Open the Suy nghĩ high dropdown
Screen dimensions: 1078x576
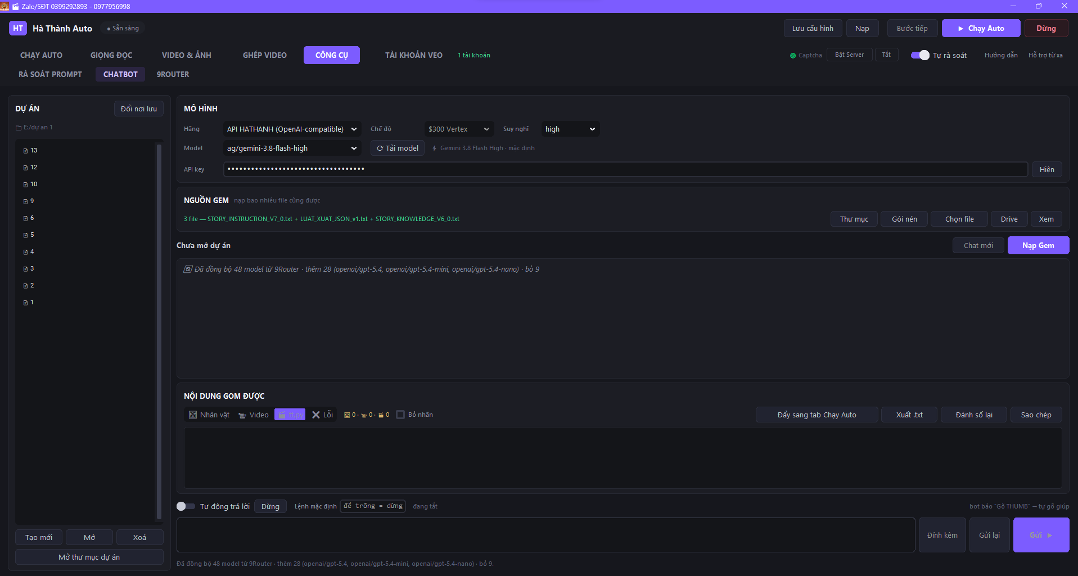570,129
